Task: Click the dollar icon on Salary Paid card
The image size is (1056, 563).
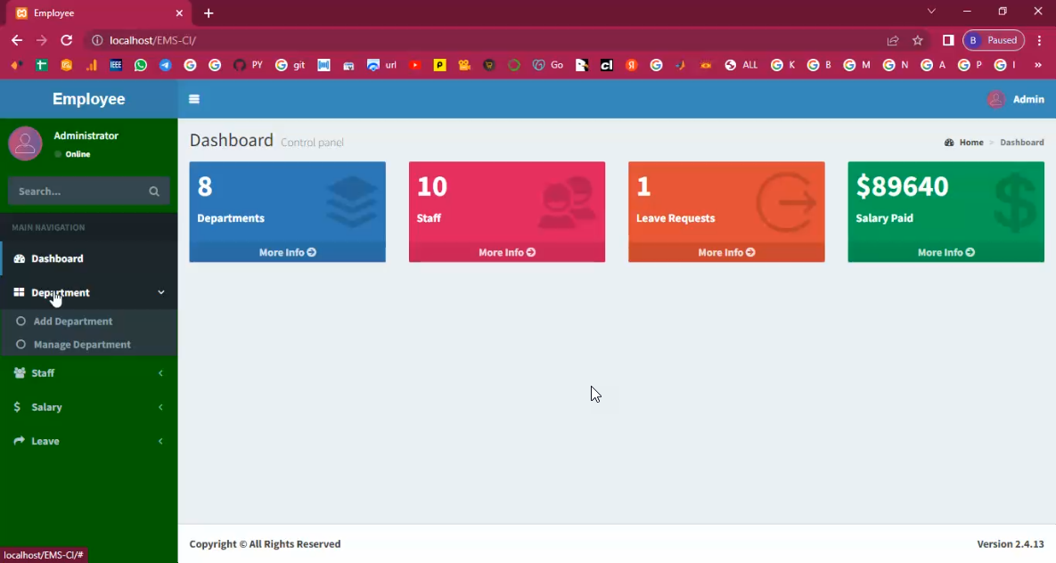Action: (x=1015, y=201)
